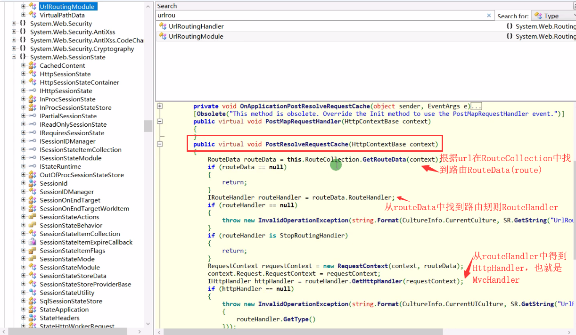The height and width of the screenshot is (335, 576).
Task: Select StateHeaders tree item
Action: (59, 318)
